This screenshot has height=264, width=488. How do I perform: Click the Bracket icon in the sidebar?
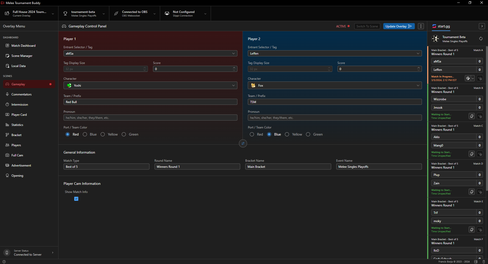[7, 135]
